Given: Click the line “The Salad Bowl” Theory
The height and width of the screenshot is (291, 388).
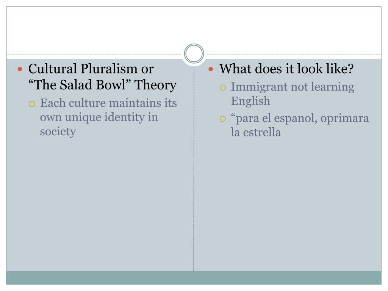Looking at the screenshot, I should 102,85.
